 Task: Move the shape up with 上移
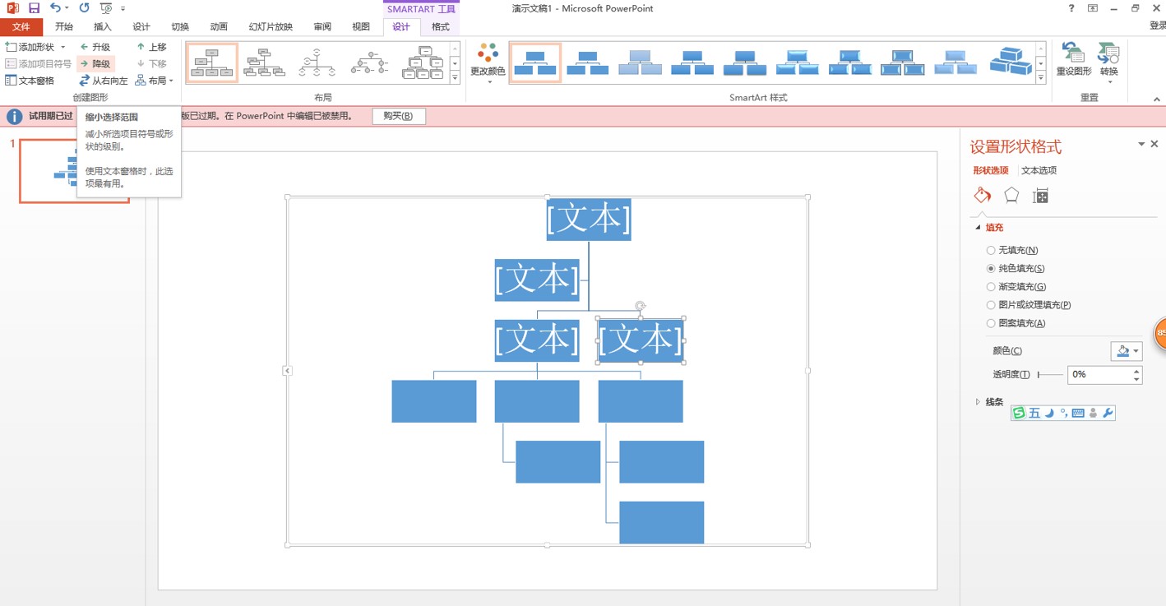151,47
